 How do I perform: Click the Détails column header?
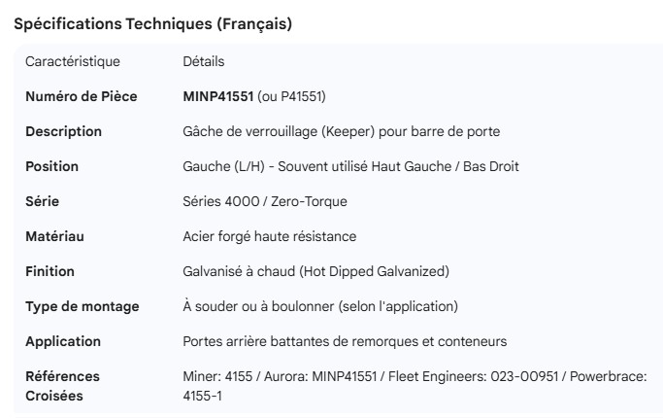[x=204, y=61]
